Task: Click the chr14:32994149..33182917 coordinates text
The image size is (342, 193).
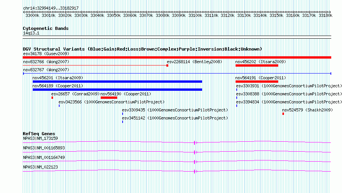Action: 51,8
